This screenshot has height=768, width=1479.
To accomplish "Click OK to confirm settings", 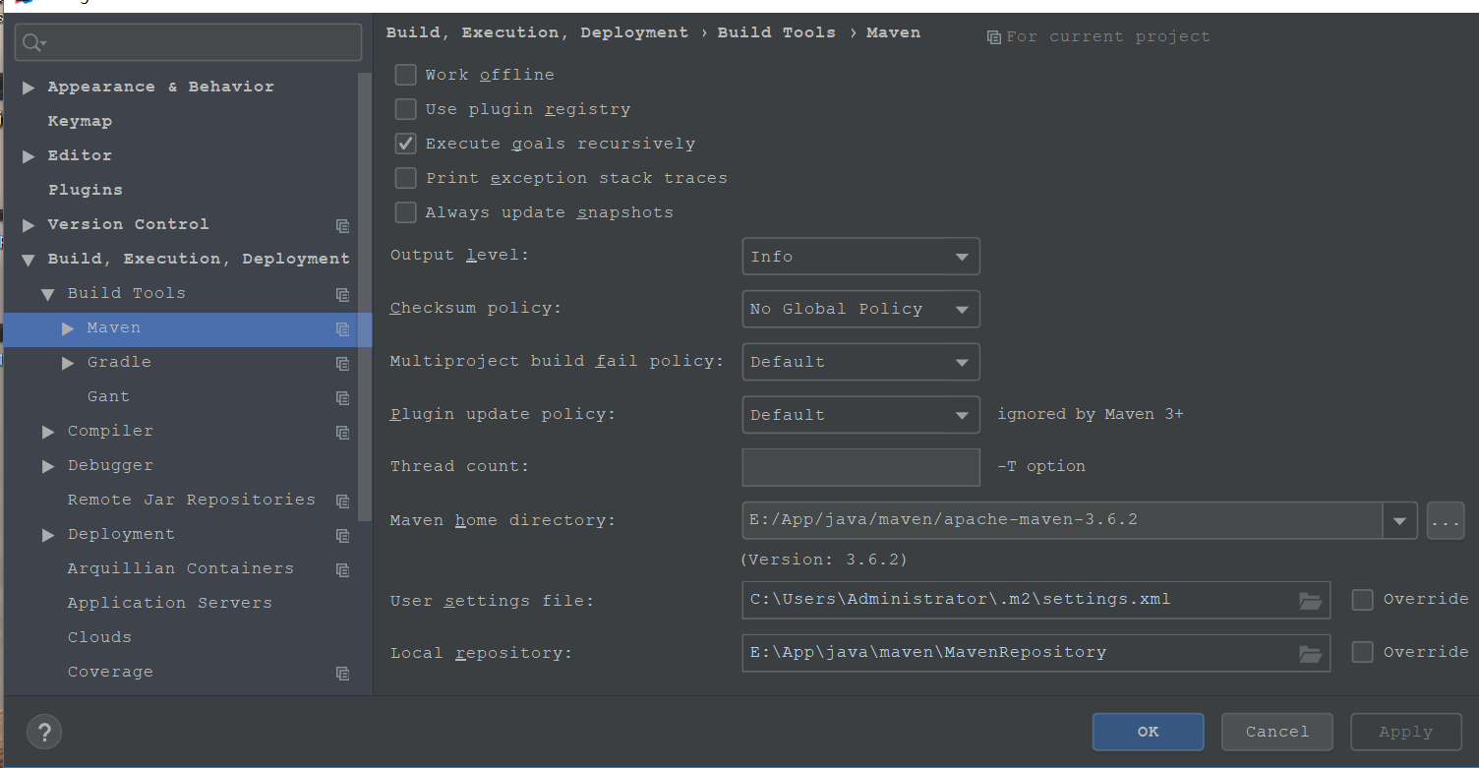I will (x=1148, y=732).
